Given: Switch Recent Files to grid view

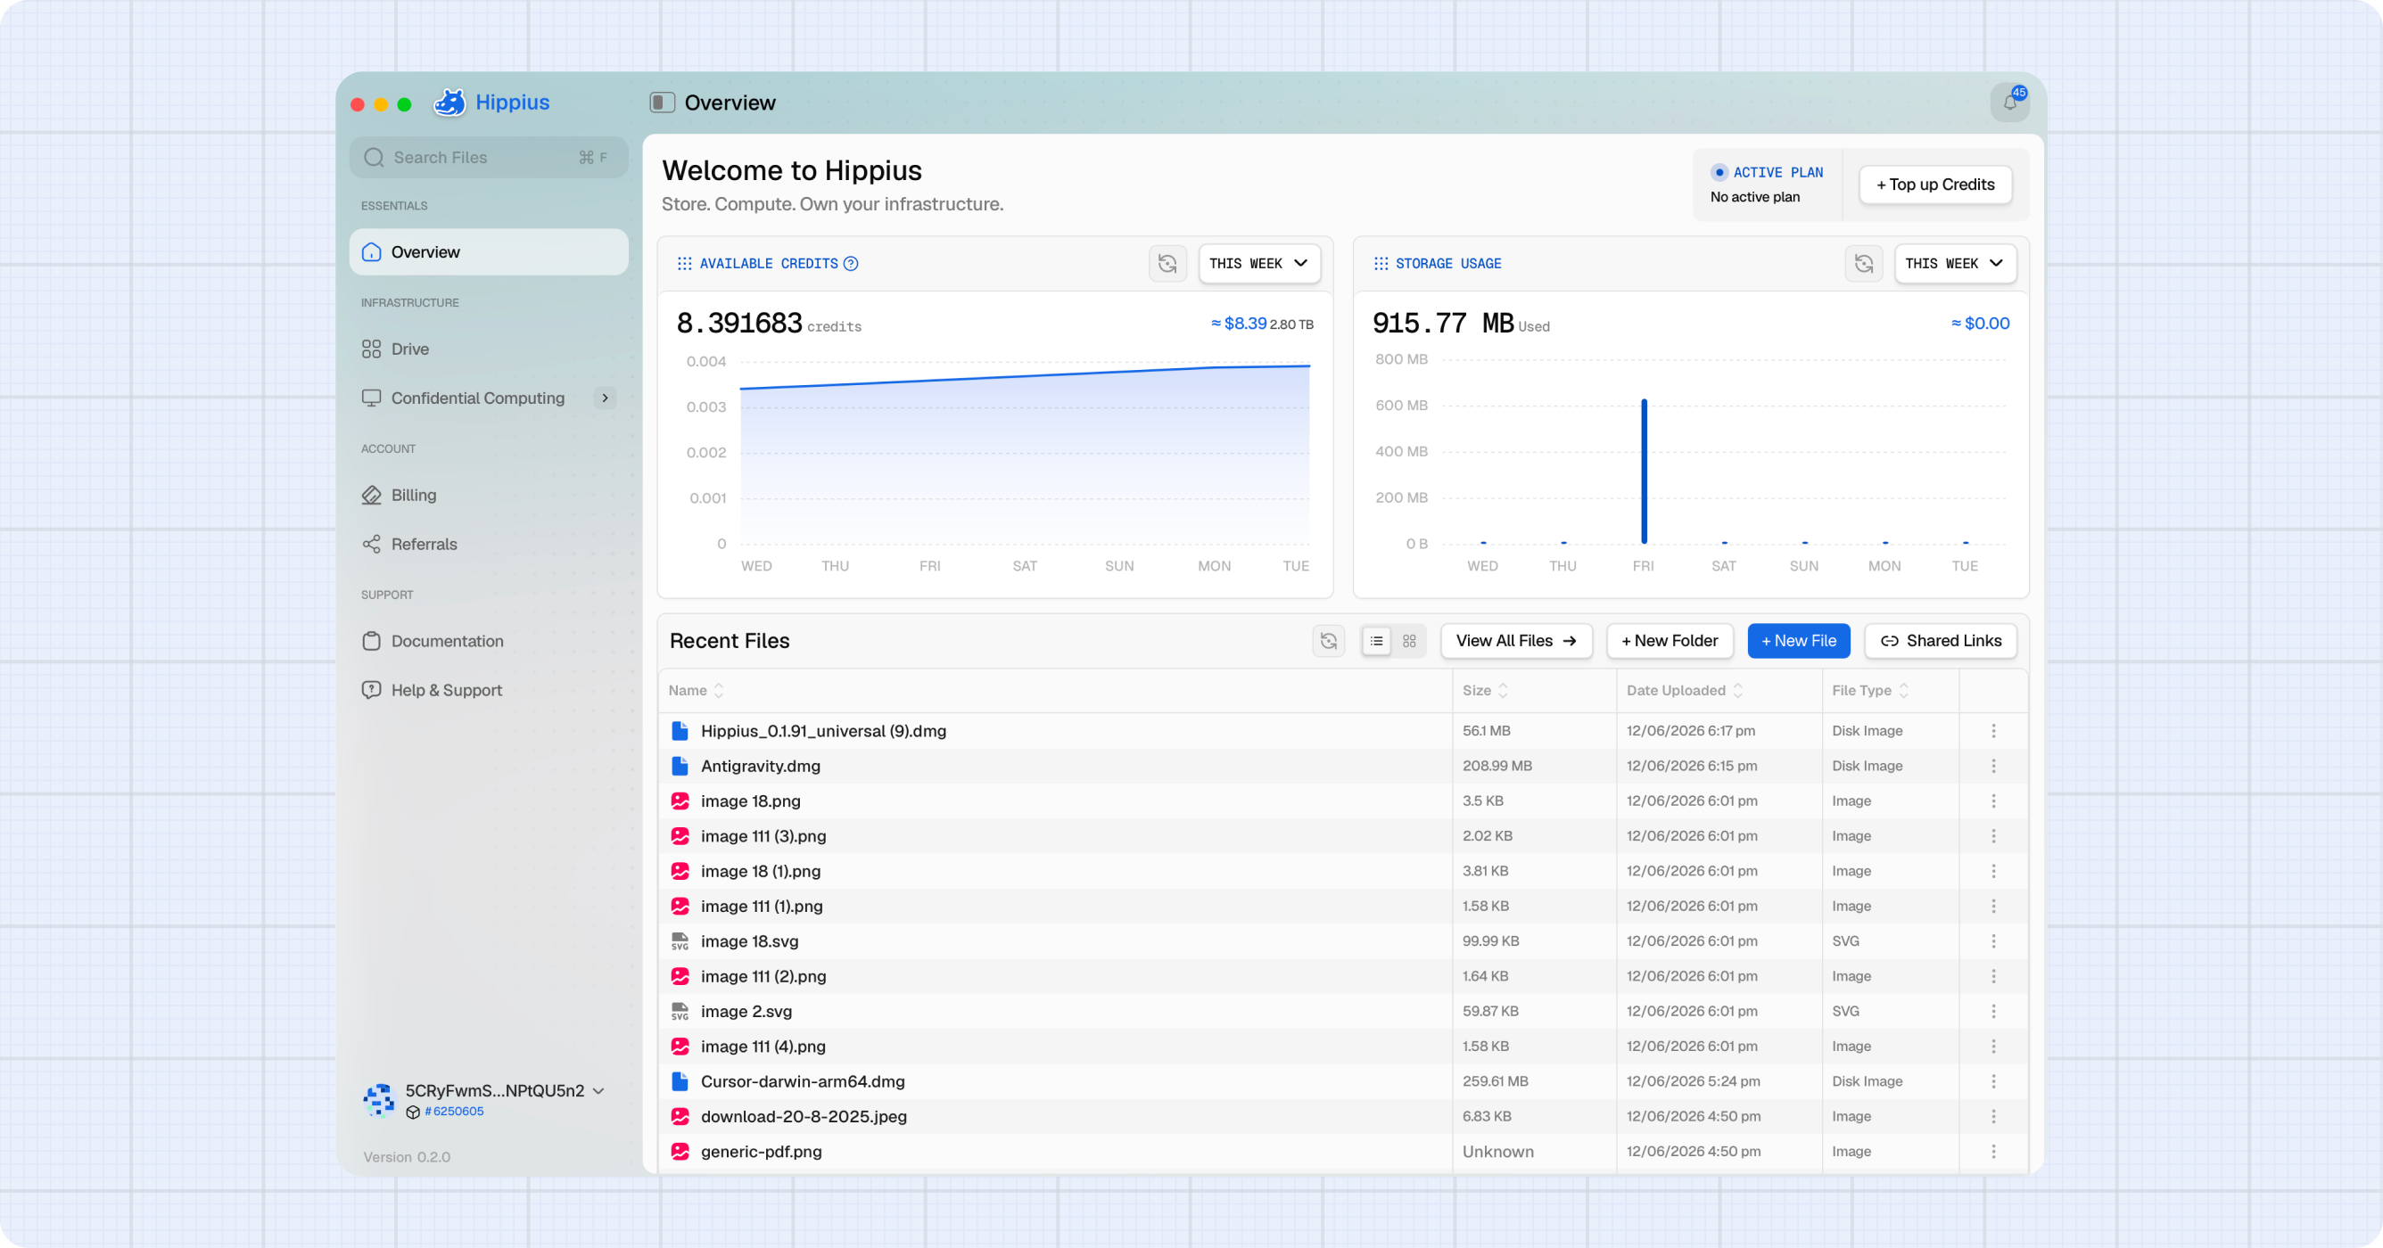Looking at the screenshot, I should [x=1410, y=641].
